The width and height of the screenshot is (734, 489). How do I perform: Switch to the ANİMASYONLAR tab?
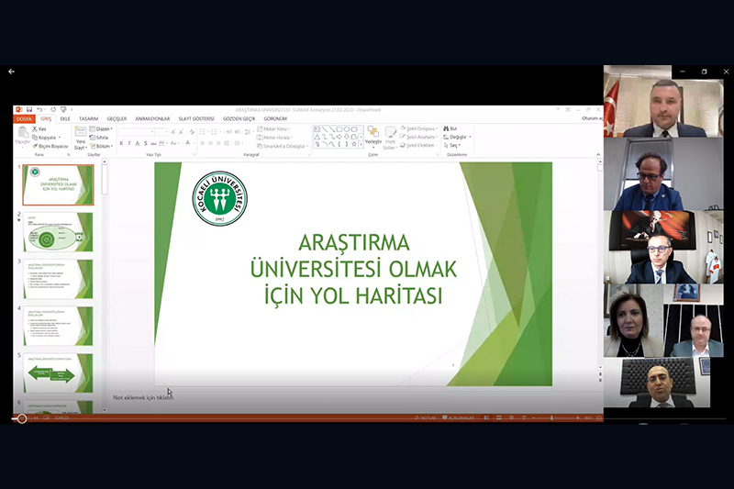coord(152,118)
